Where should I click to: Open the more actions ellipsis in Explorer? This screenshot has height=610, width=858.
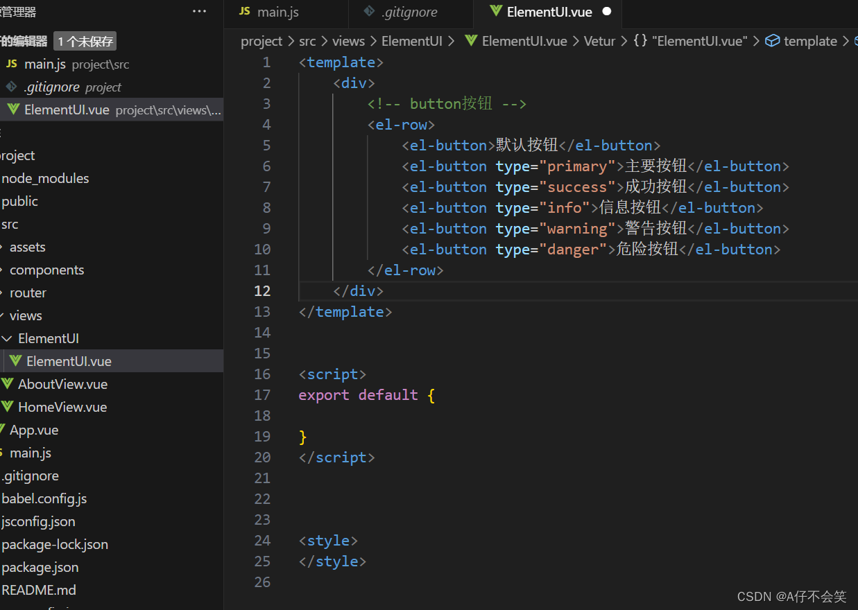pyautogui.click(x=200, y=10)
